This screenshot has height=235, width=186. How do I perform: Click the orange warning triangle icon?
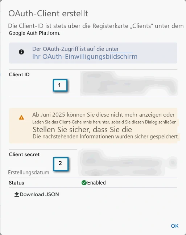coord(21,118)
